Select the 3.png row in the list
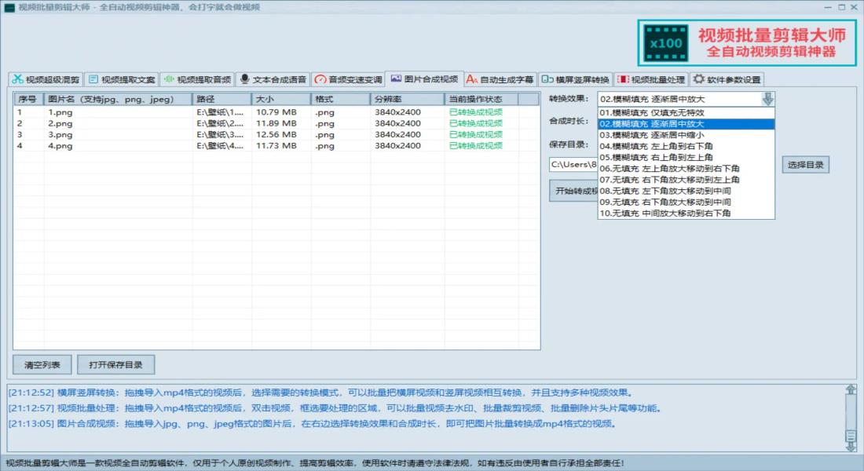Image resolution: width=864 pixels, height=471 pixels. pyautogui.click(x=60, y=134)
